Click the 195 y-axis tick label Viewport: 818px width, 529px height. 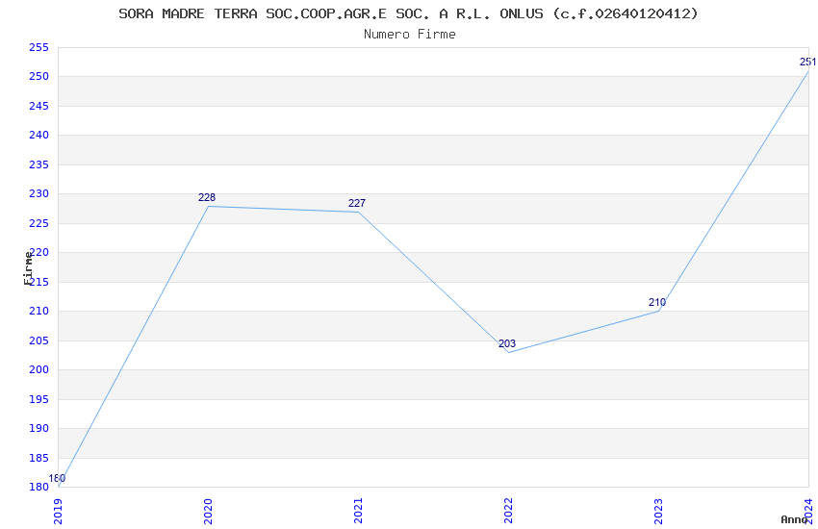click(x=38, y=399)
